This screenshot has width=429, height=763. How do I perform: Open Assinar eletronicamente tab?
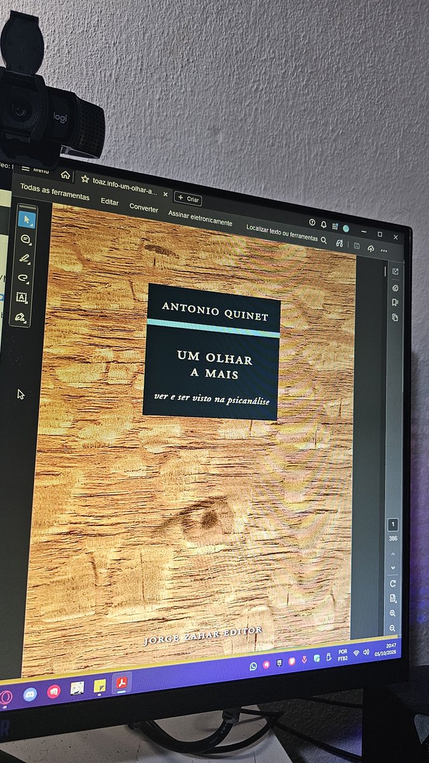200,218
